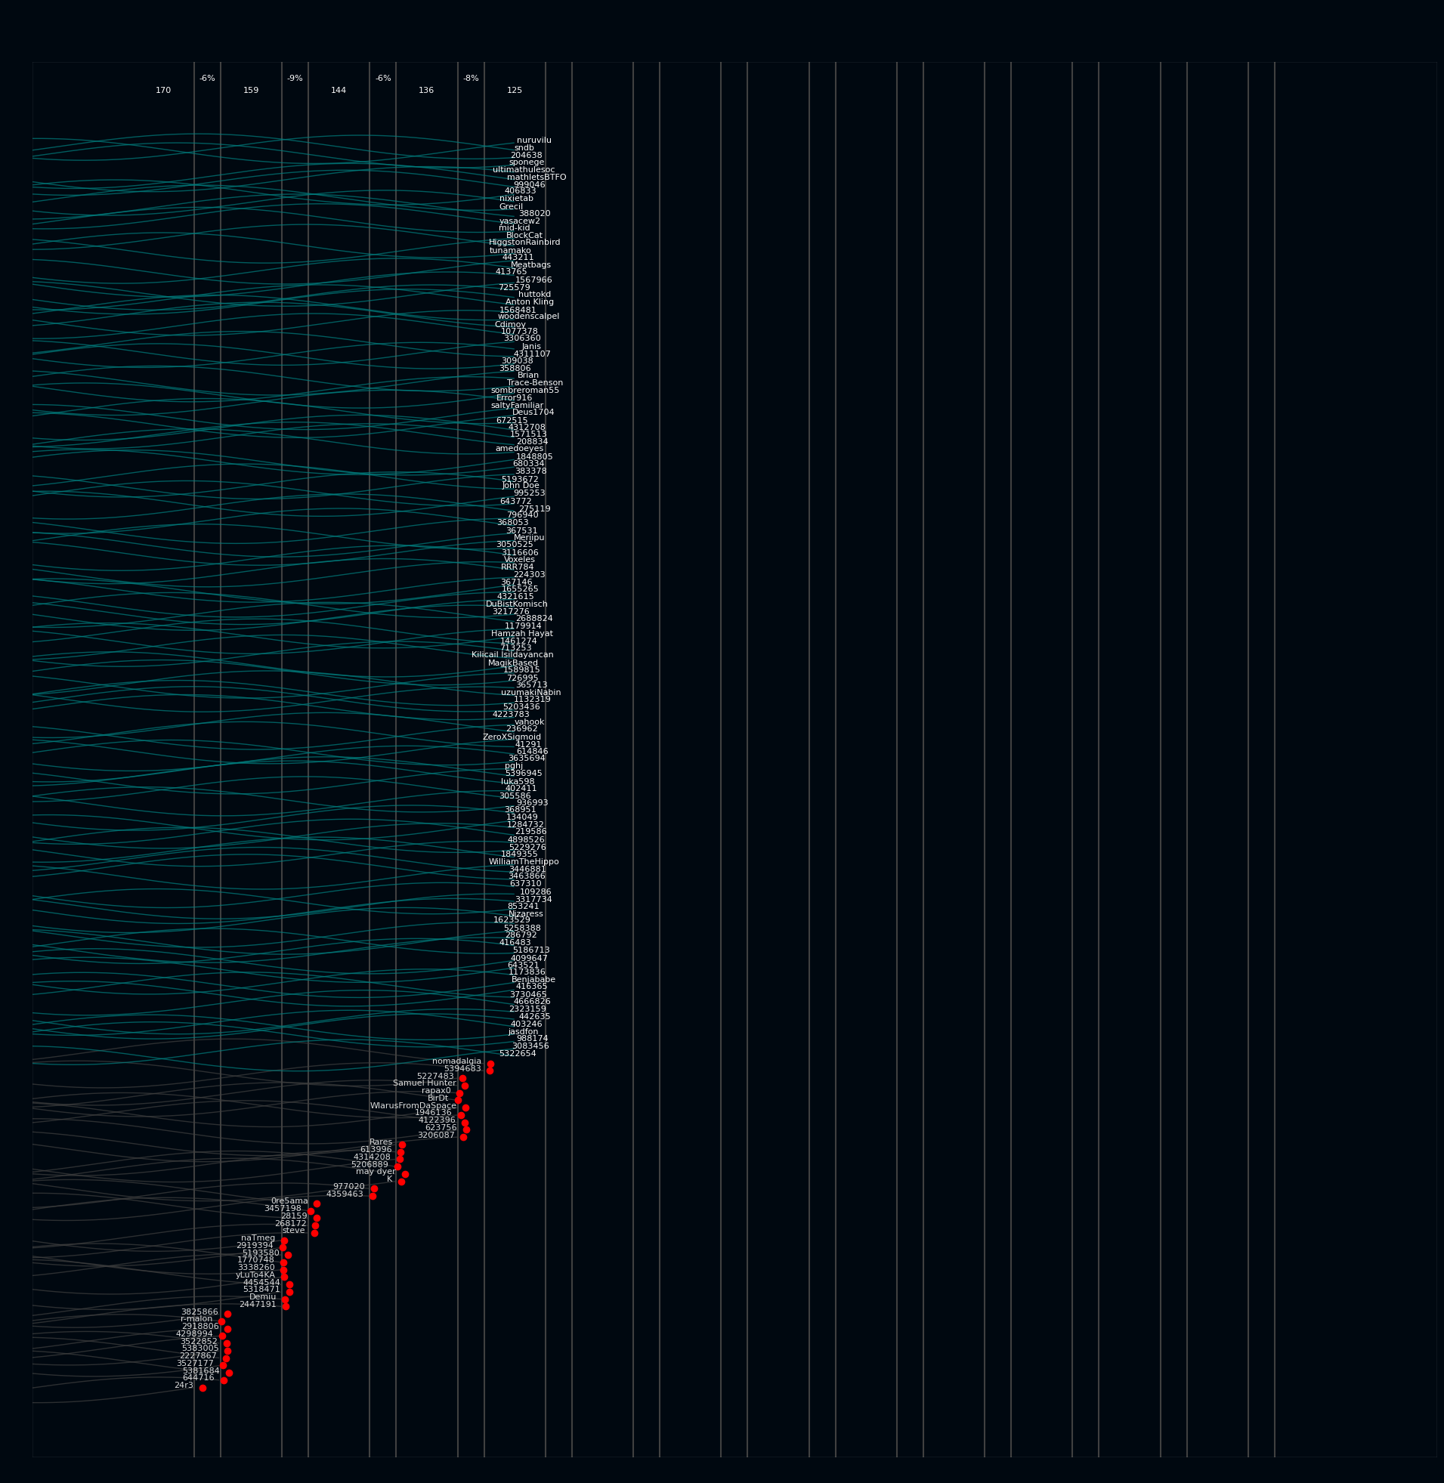The width and height of the screenshot is (1444, 1483).
Task: Click the Grecil label
Action: coord(510,207)
